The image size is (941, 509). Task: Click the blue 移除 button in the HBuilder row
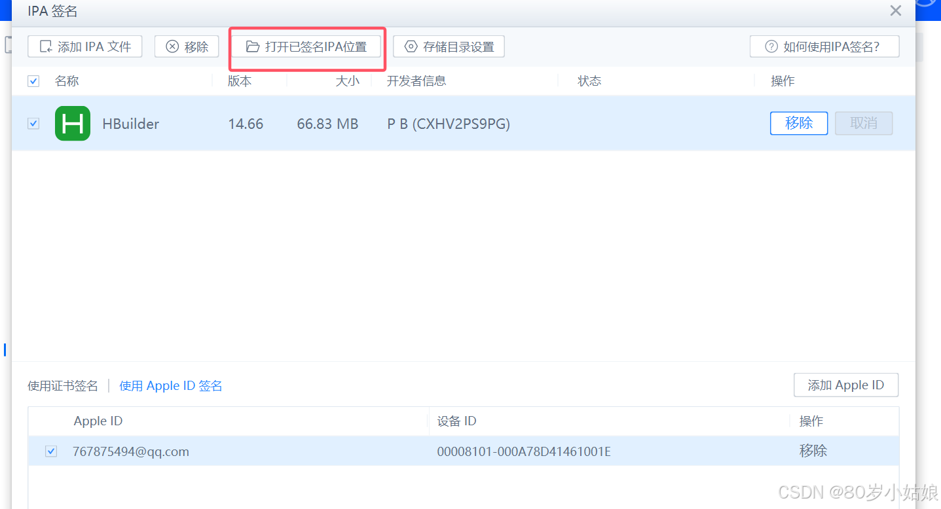(x=798, y=123)
